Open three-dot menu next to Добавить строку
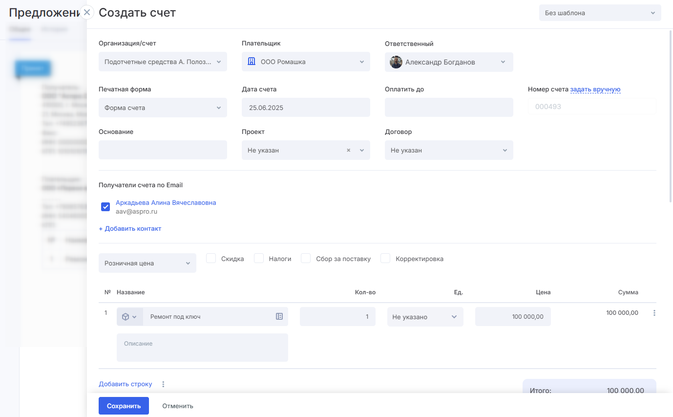 163,384
